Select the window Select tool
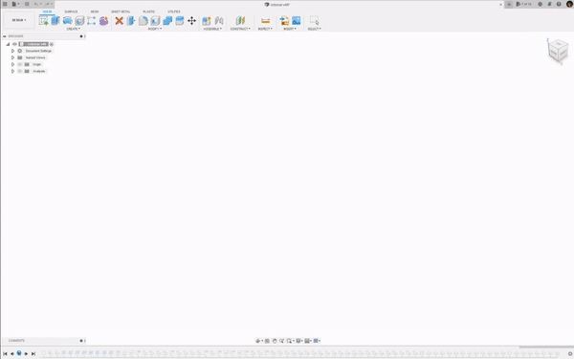The image size is (574, 359). click(314, 20)
